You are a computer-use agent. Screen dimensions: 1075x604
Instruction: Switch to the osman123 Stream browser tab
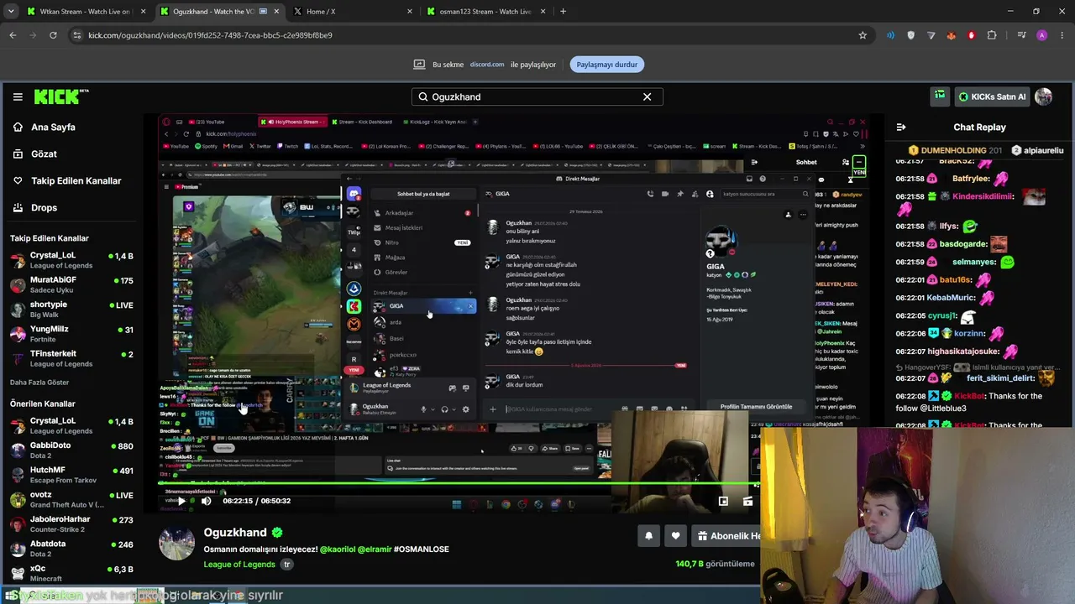[x=486, y=12]
